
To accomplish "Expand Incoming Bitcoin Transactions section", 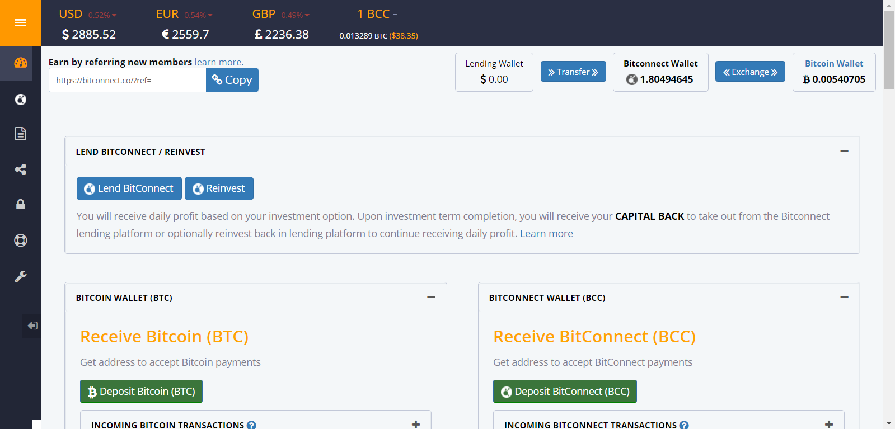I will [415, 425].
